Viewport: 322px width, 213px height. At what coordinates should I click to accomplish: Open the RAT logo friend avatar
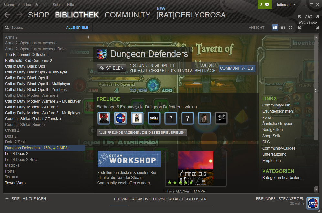pos(120,118)
